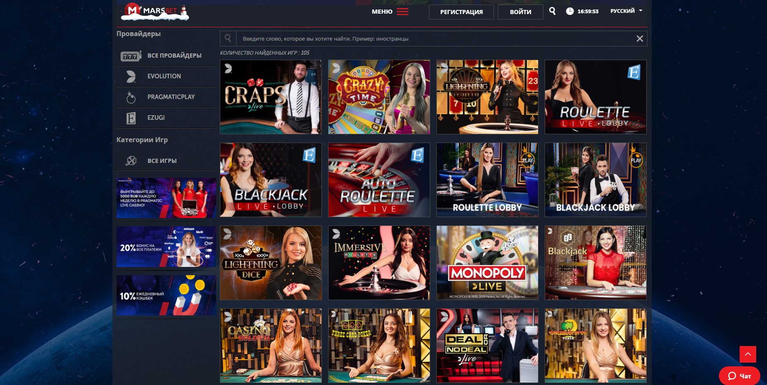The image size is (767, 385).
Task: Click the found games count text
Action: tap(265, 53)
